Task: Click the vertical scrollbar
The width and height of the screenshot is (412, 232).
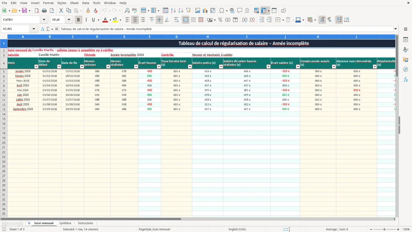Action: pyautogui.click(x=397, y=125)
